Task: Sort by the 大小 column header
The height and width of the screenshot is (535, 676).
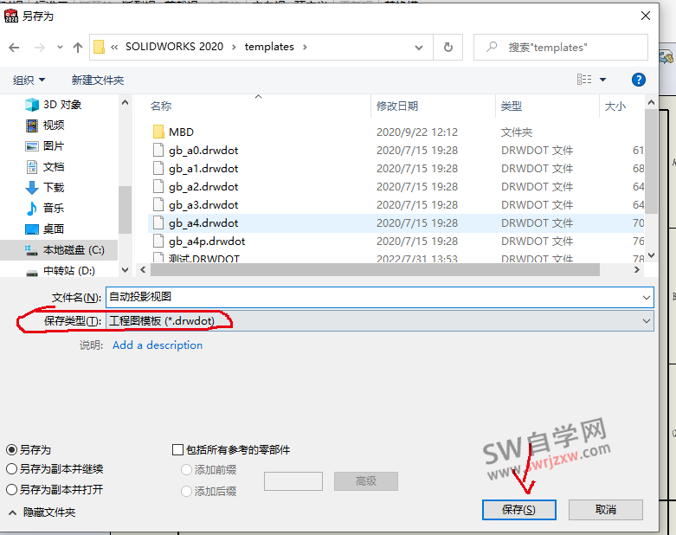Action: 615,106
